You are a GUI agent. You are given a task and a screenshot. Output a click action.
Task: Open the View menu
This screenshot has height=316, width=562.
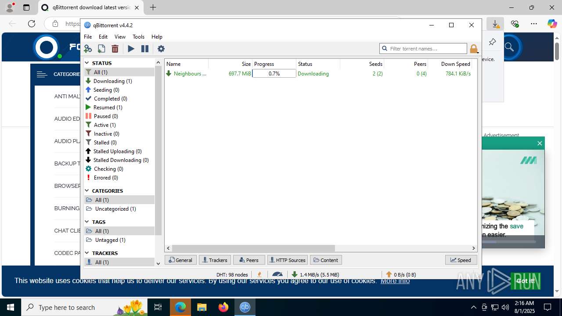[x=120, y=37]
